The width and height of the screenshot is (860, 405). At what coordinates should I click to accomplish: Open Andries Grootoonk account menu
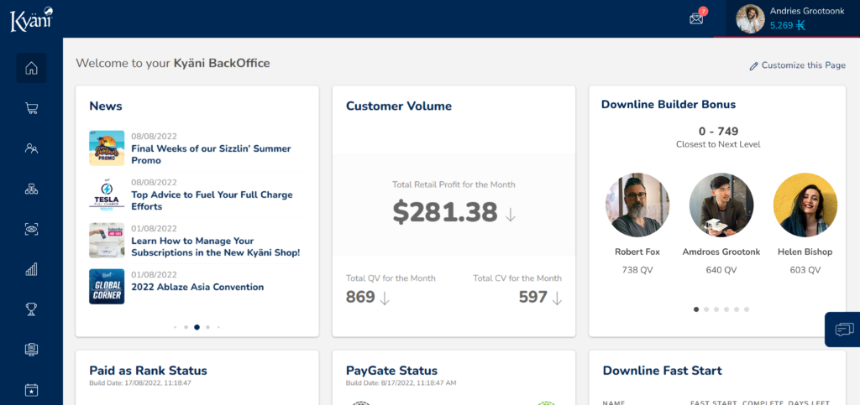point(793,18)
